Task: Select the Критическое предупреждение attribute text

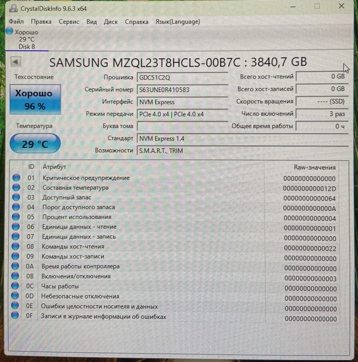Action: click(x=86, y=178)
